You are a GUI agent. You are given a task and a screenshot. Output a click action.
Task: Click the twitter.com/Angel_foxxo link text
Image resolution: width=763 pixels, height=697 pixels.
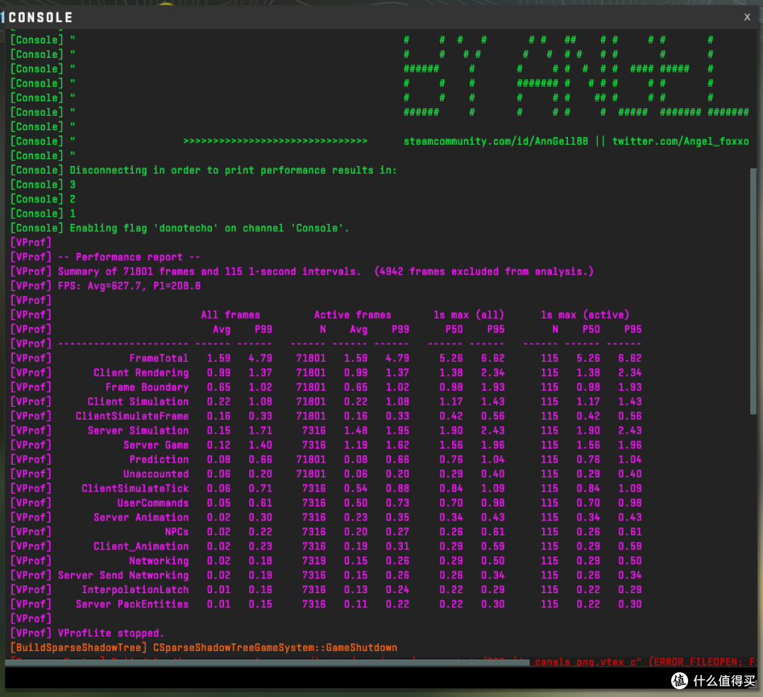pos(680,141)
